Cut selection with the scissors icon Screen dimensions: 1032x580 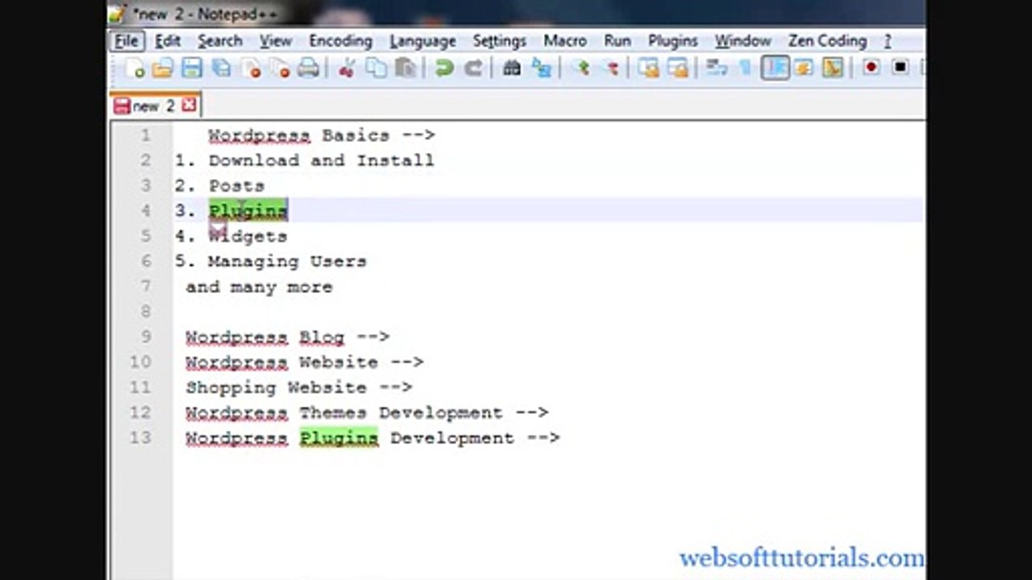pos(347,68)
